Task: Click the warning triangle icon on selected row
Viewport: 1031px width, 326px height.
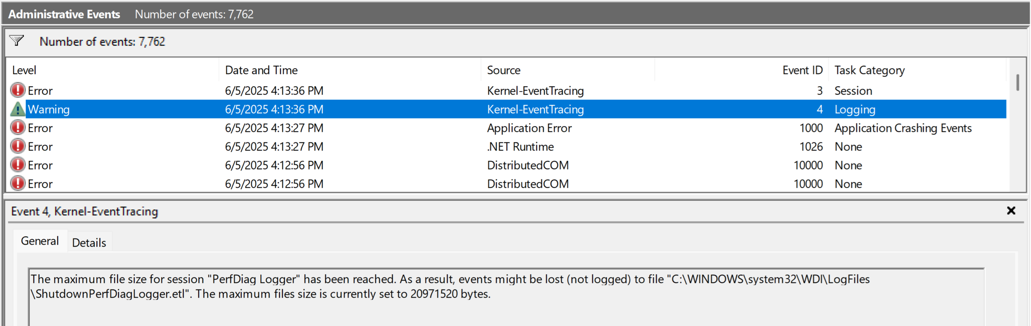Action: click(x=18, y=109)
